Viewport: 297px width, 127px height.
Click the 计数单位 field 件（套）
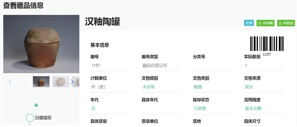[x=111, y=87]
